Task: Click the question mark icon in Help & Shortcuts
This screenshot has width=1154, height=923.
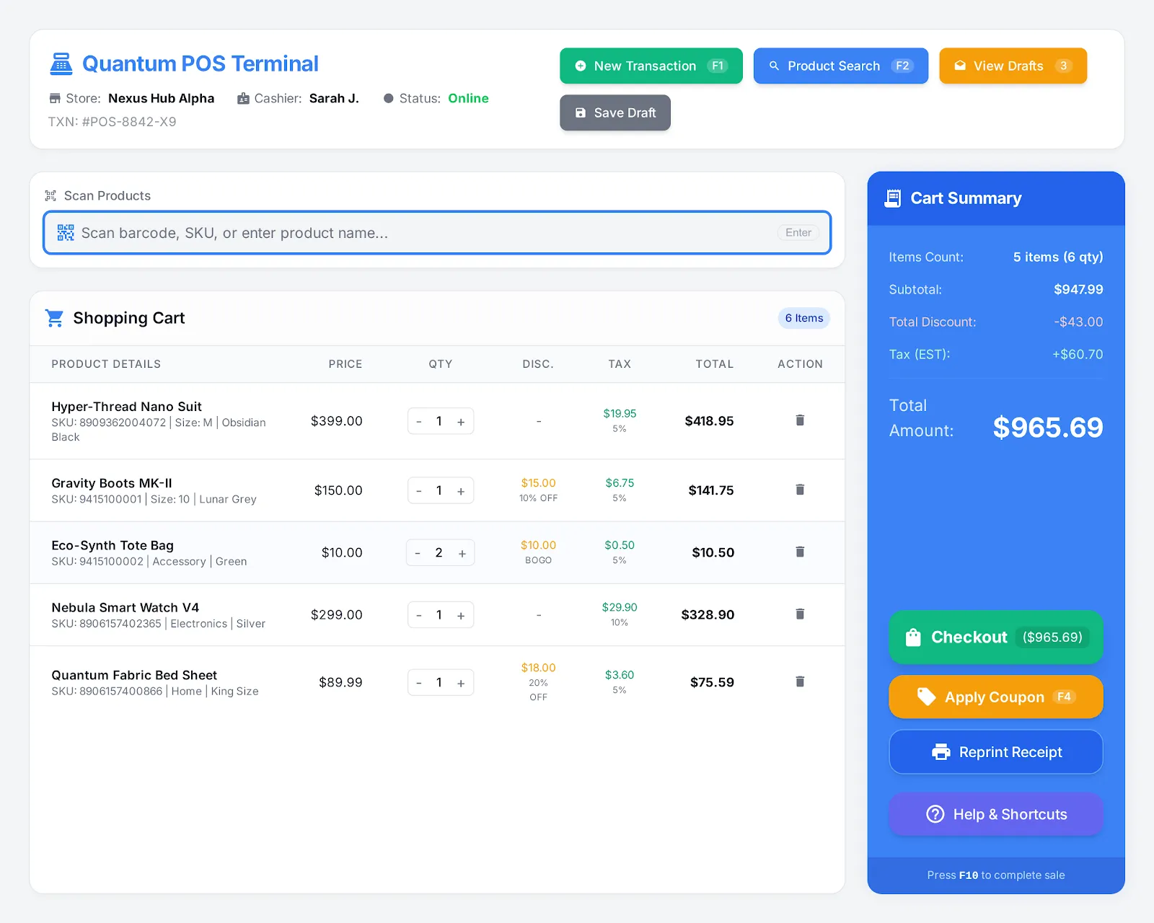Action: coord(935,814)
